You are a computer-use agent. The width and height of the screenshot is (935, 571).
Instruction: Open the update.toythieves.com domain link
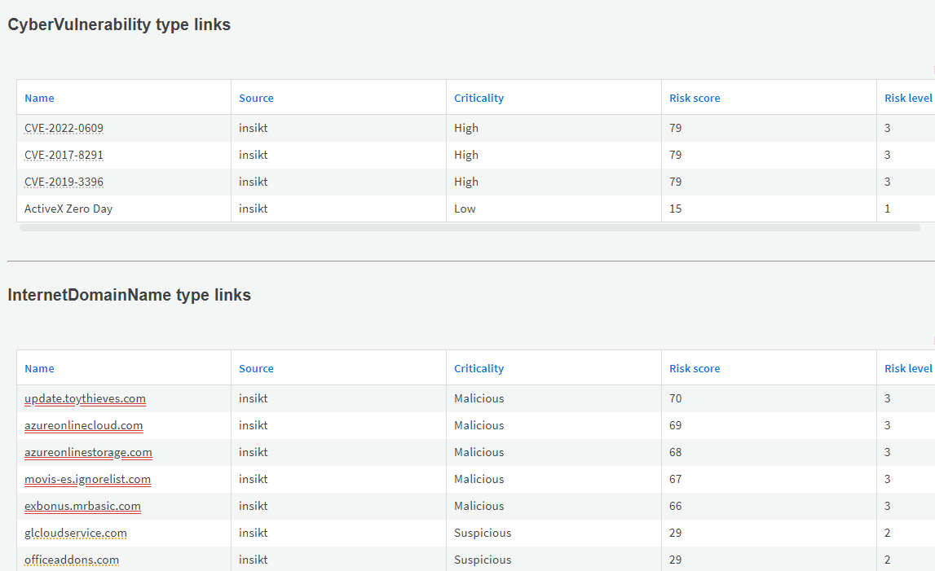click(85, 398)
